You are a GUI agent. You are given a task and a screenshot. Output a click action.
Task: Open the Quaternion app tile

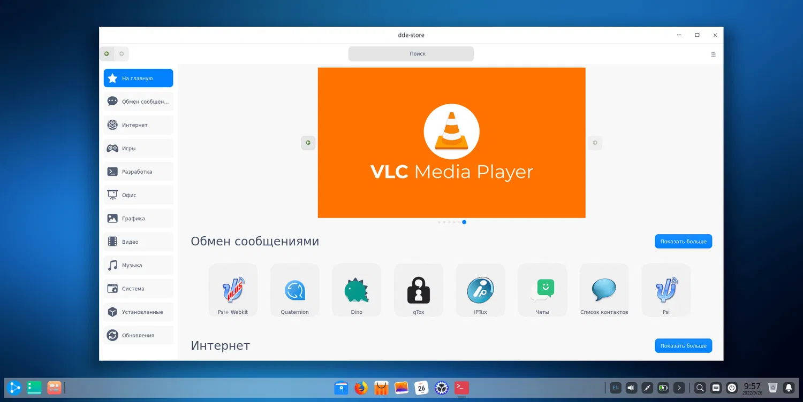tap(294, 290)
